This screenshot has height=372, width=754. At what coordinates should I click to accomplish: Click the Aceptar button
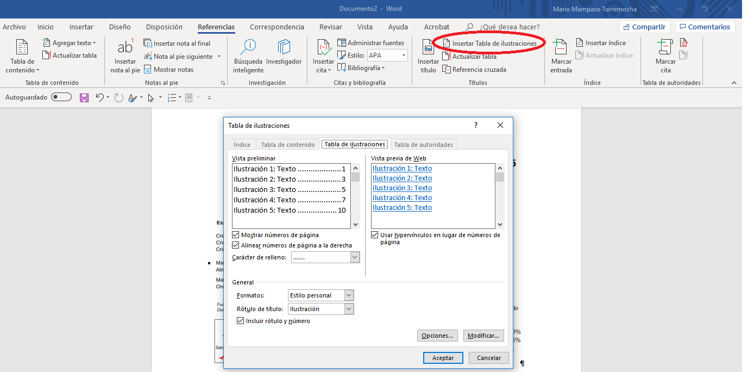tap(443, 358)
